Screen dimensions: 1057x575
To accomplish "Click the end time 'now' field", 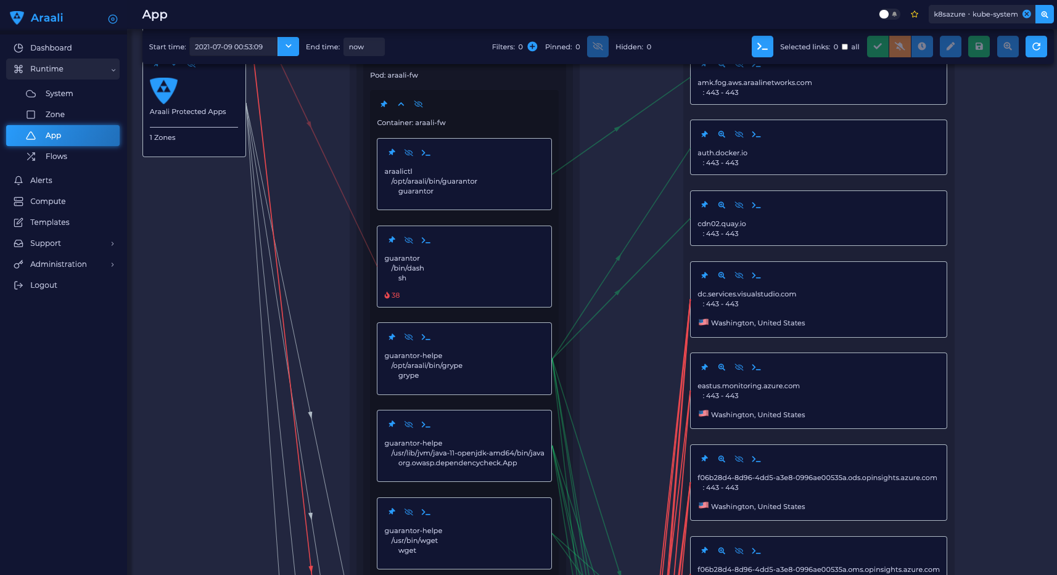I will coord(364,47).
